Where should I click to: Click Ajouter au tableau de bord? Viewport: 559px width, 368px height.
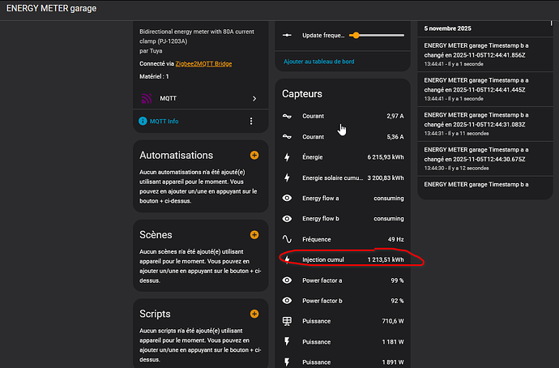(318, 62)
